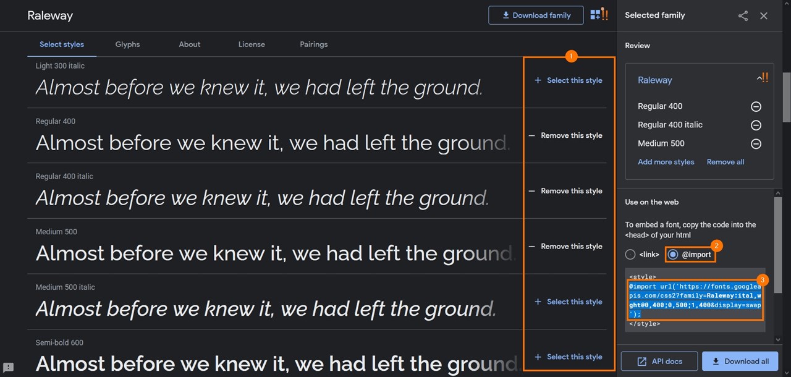
Task: Click plus icon for Semi-bold 600 style
Action: pyautogui.click(x=538, y=357)
